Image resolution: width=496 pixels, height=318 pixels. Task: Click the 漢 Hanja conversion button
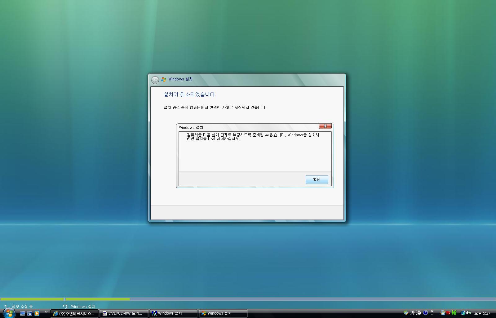418,313
